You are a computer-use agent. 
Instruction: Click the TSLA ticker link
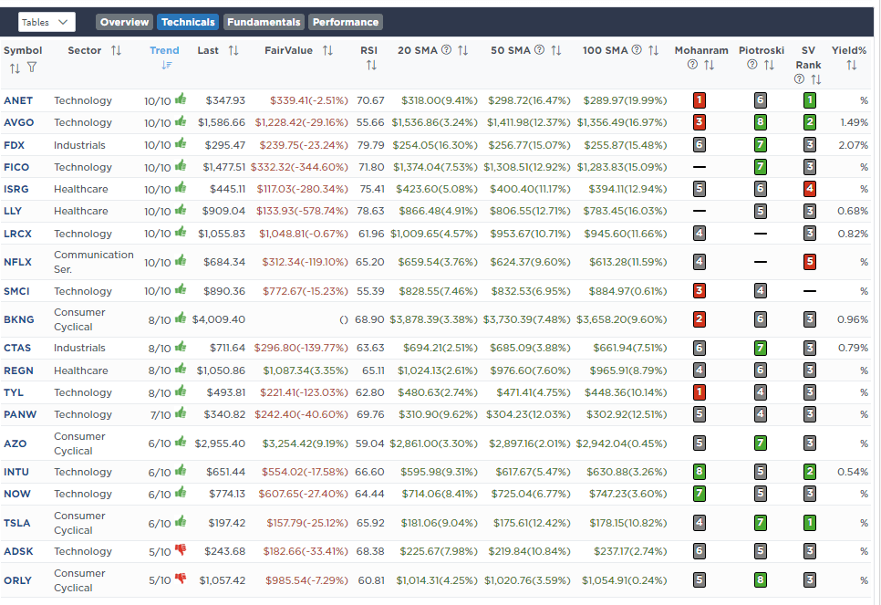point(16,523)
